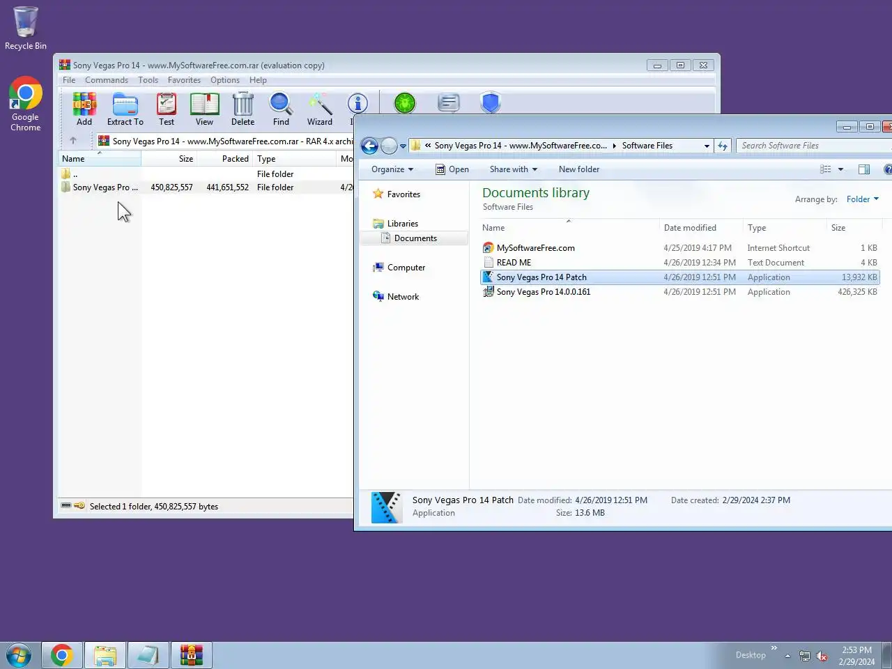Viewport: 892px width, 669px height.
Task: Open the view options dropdown arrow in Explorer
Action: tap(840, 169)
